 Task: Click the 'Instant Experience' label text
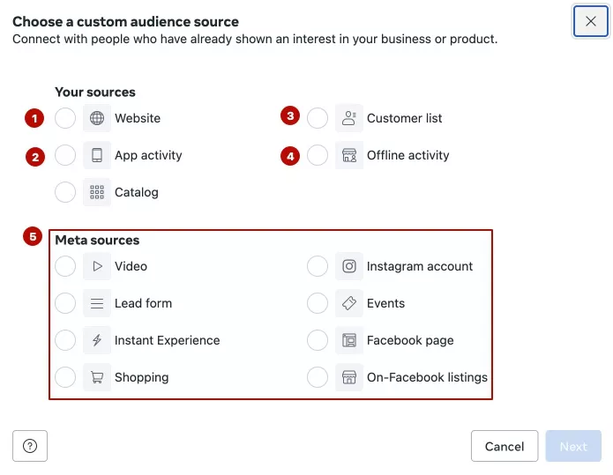pos(168,340)
